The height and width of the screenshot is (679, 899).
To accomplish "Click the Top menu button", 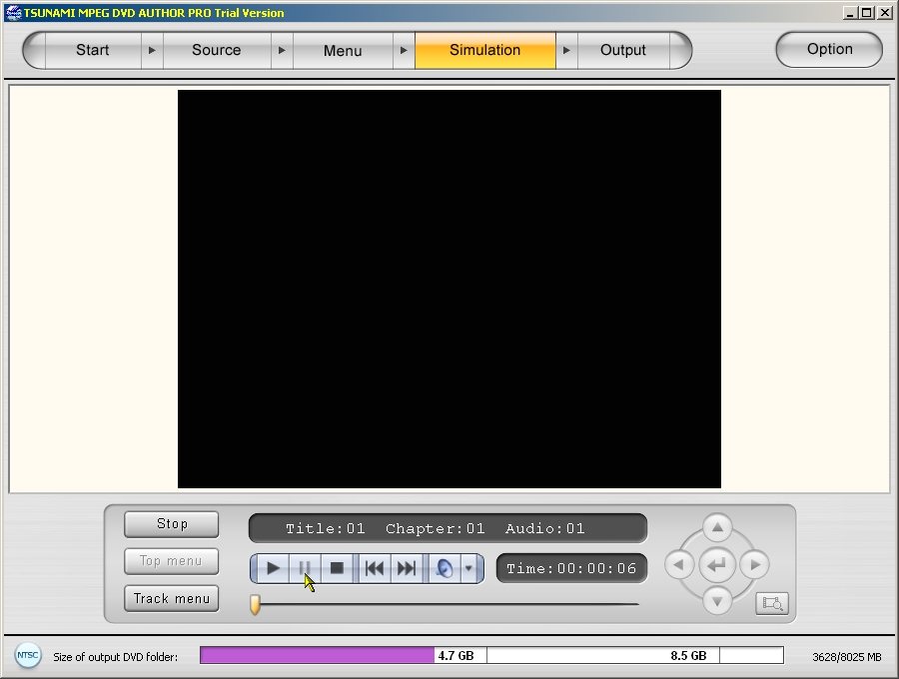I will [x=172, y=561].
